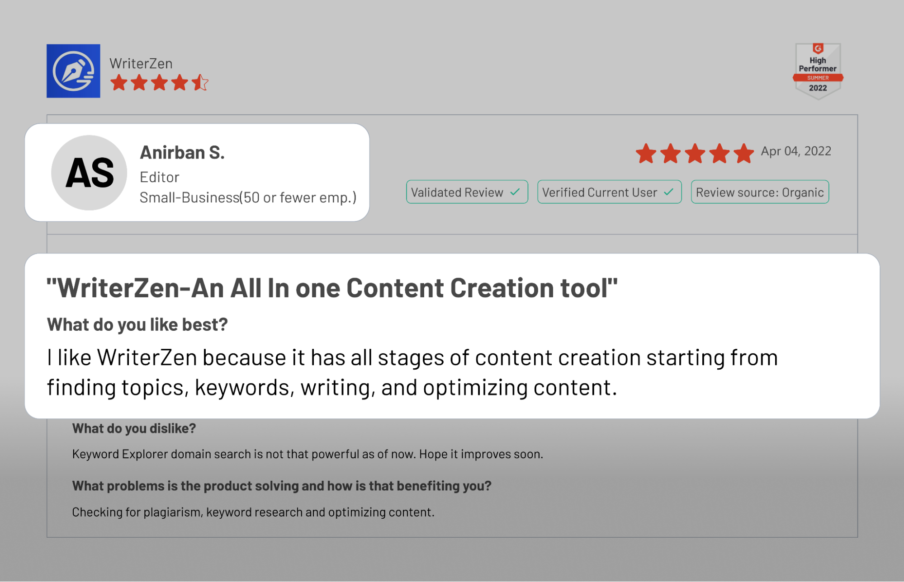Click Small-Business(50 or fewer emp.) text
Viewport: 904px width, 582px height.
[x=248, y=197]
